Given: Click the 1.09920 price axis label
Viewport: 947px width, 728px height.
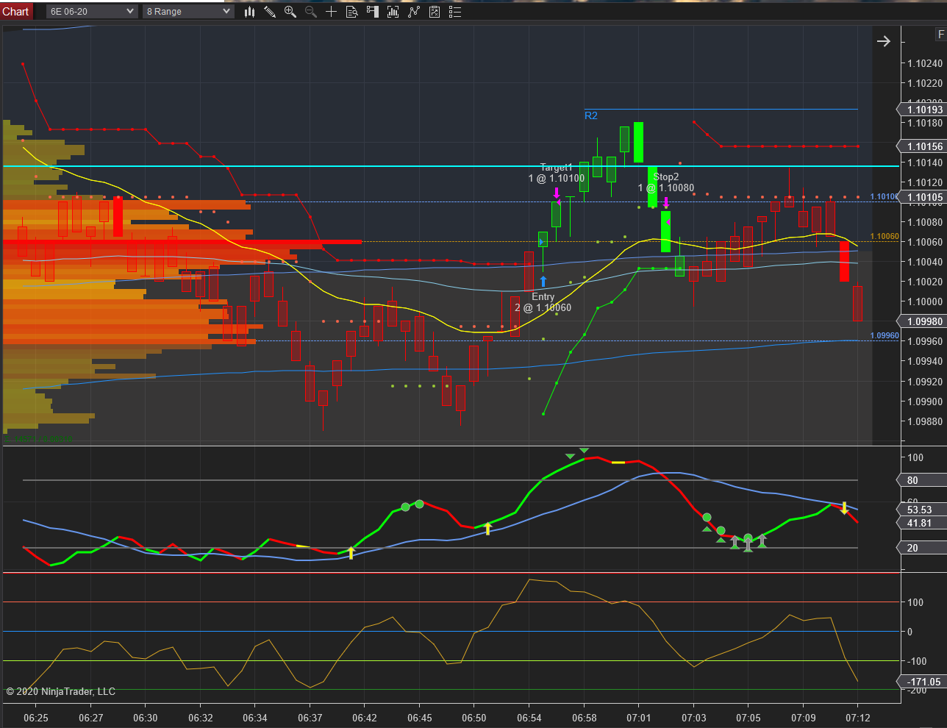Looking at the screenshot, I should [x=925, y=382].
